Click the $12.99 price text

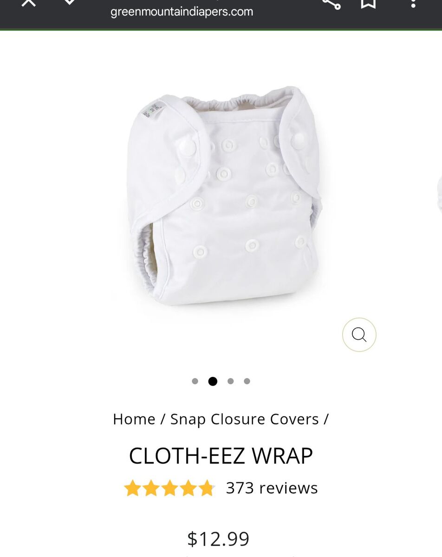pyautogui.click(x=218, y=539)
